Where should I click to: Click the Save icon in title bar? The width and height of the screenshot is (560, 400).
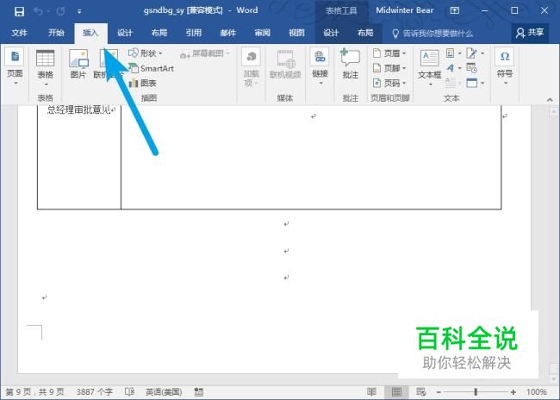19,11
